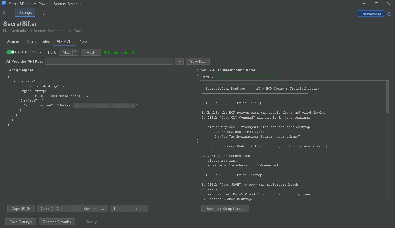Open the Settings tab

[x=25, y=12]
